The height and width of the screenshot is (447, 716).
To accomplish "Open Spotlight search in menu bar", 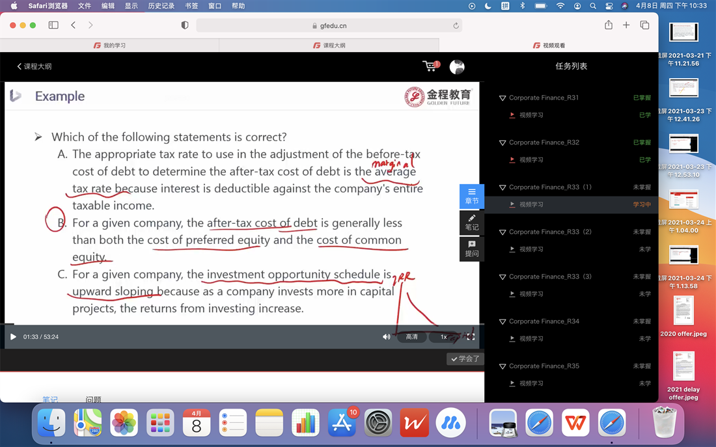I will click(593, 6).
